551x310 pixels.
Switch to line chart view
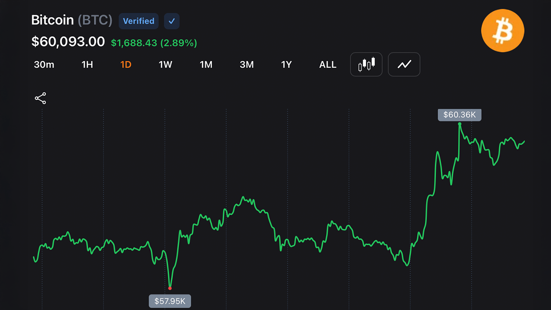point(404,65)
